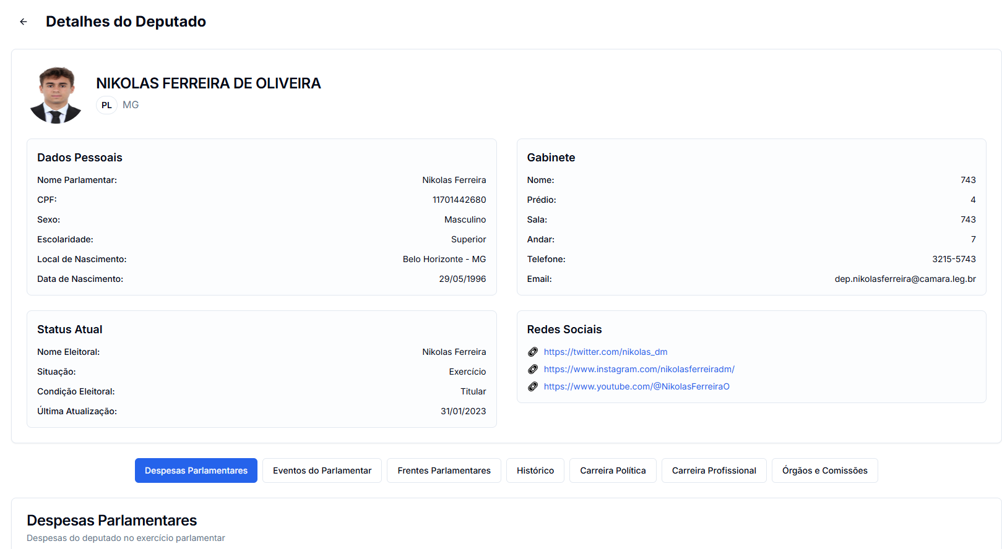Viewport: 1002px width, 549px height.
Task: Click the link icon beside Instagram URL
Action: pyautogui.click(x=533, y=369)
